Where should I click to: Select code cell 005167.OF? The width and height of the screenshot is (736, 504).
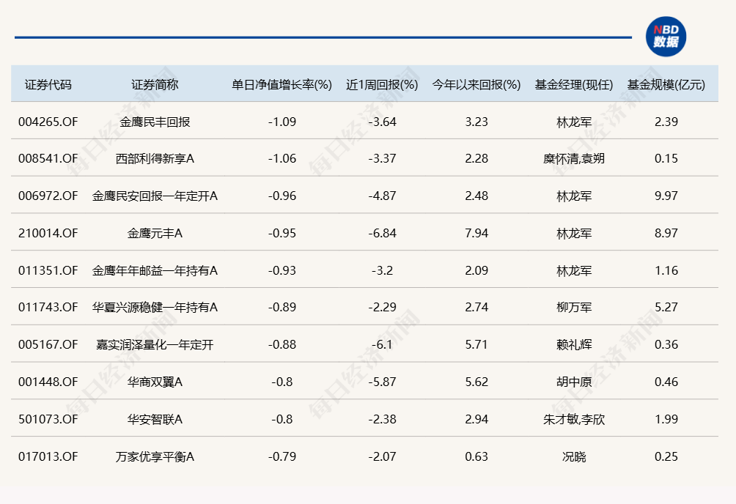click(48, 344)
